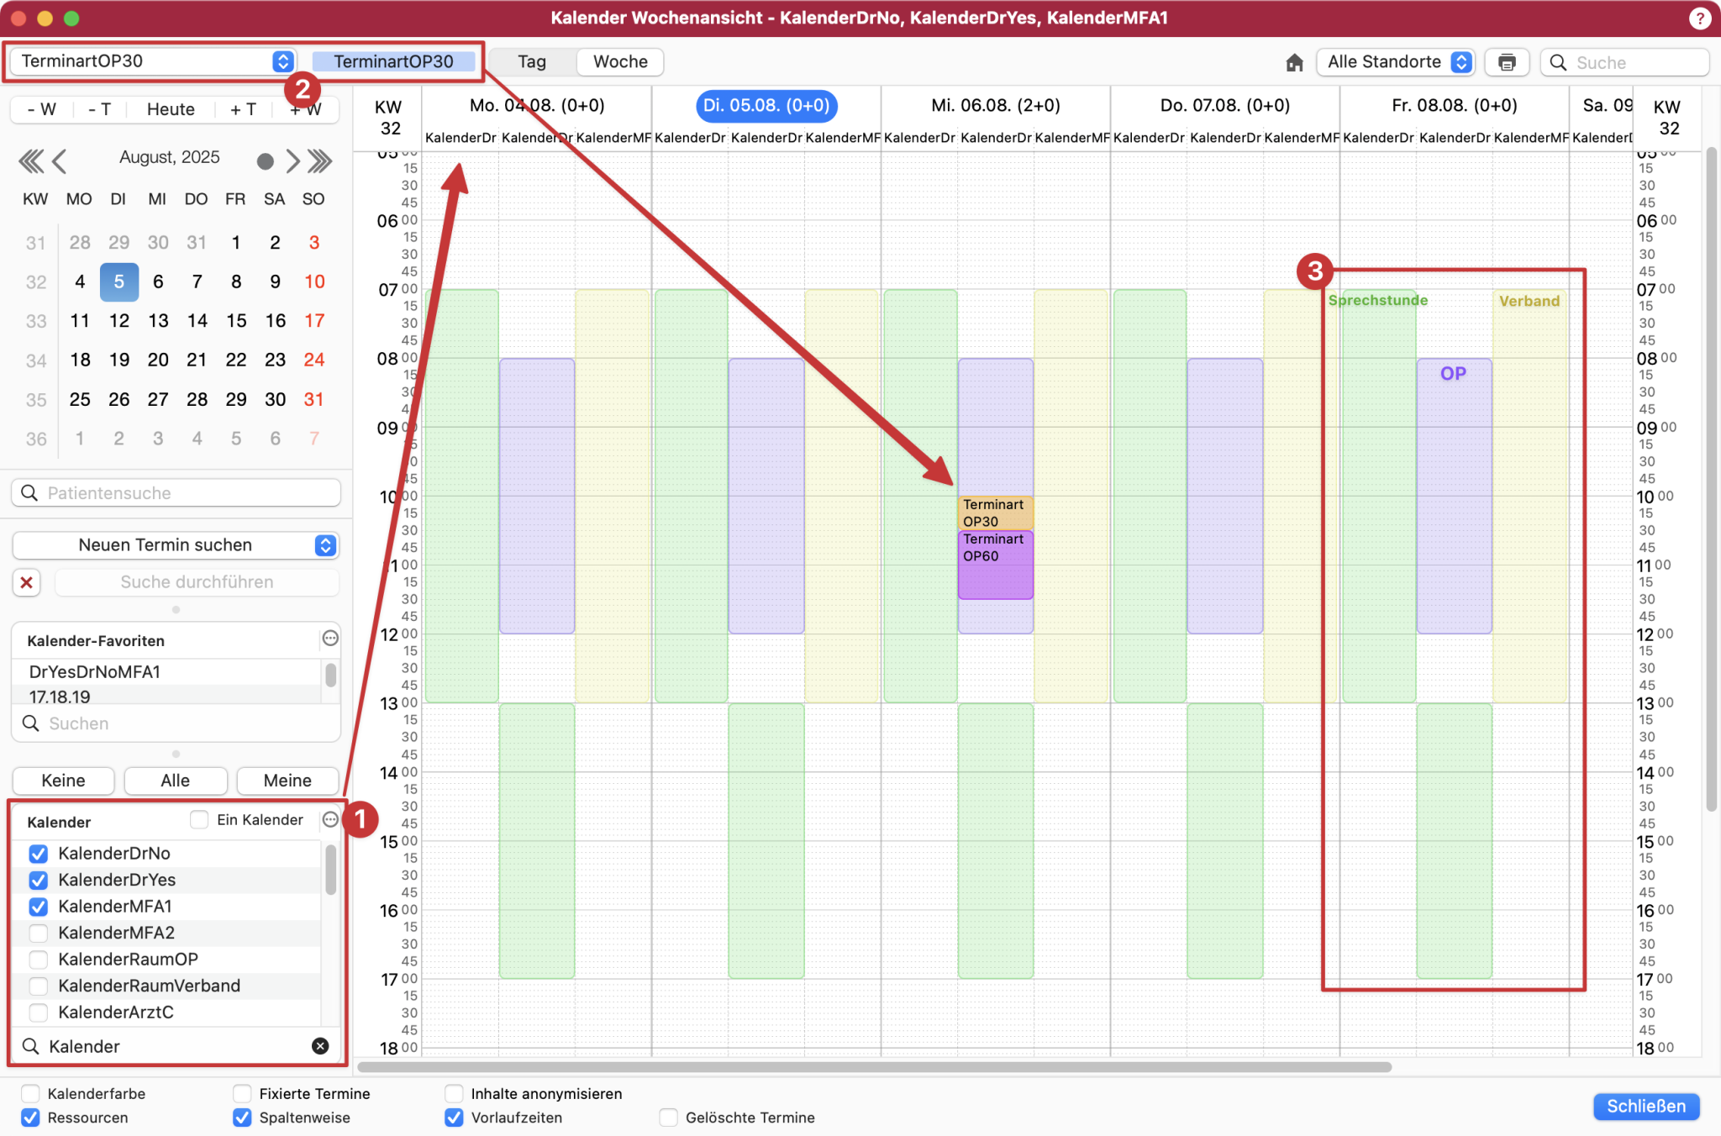Image resolution: width=1721 pixels, height=1136 pixels.
Task: Click the Heute button
Action: [x=171, y=109]
